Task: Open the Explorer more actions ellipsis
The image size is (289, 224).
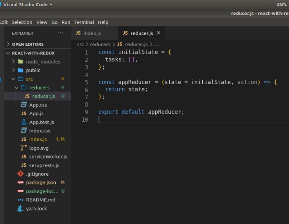Action: [61, 33]
